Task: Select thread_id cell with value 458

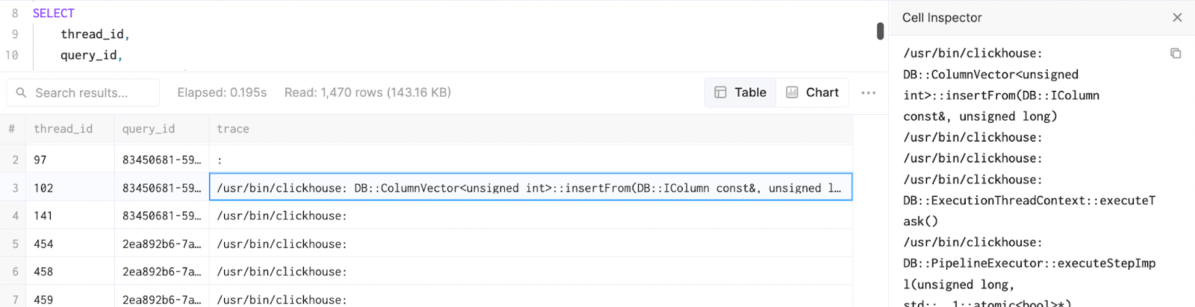Action: pyautogui.click(x=69, y=272)
